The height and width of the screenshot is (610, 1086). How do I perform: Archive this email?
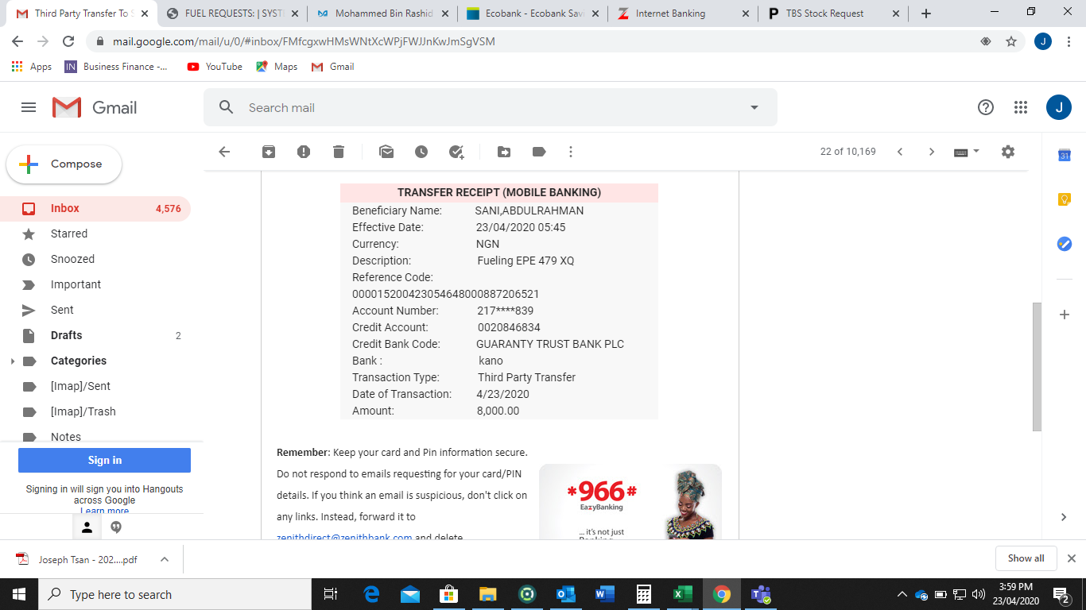[x=269, y=152]
